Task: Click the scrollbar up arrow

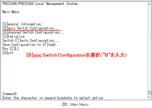Action: point(149,4)
